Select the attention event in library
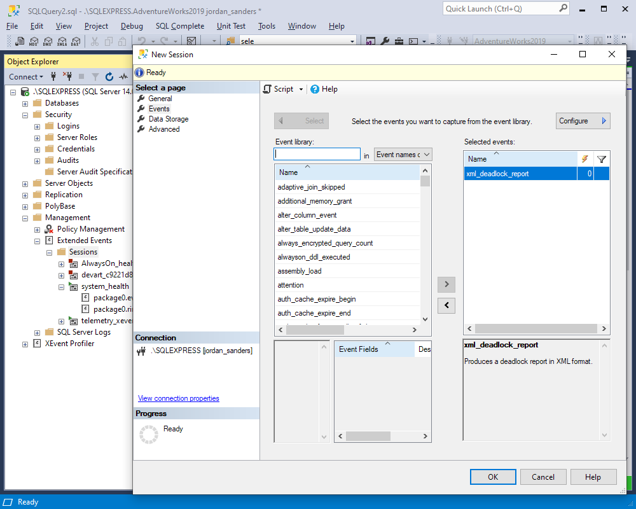This screenshot has width=636, height=509. [x=347, y=285]
